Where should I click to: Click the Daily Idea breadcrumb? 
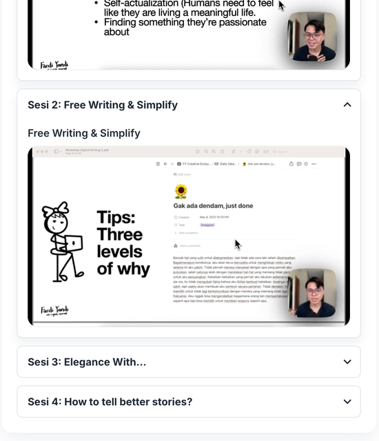tap(225, 164)
